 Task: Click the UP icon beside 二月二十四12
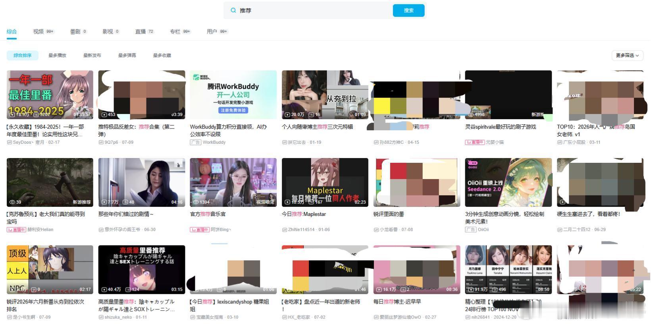tap(560, 230)
